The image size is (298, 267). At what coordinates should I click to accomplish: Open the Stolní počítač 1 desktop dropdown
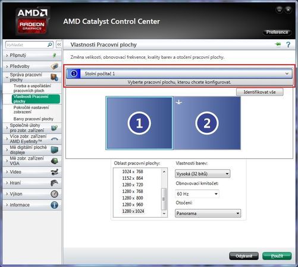point(179,74)
